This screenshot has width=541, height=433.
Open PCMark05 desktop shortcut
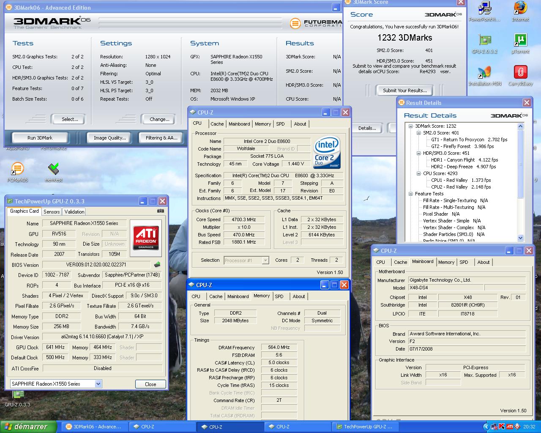[17, 172]
